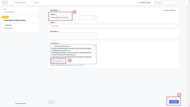This screenshot has height=107, width=190.
Task: Go to Certificate section in sidebar
Action: click(9, 28)
